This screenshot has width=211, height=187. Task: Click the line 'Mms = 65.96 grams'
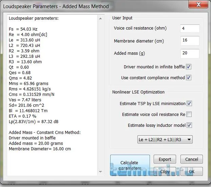tap(28, 84)
